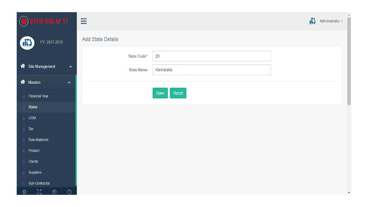Click the State Code label
The image size is (368, 207).
tap(138, 56)
